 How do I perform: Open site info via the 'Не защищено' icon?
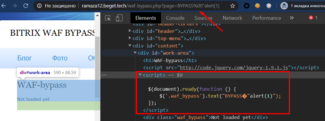(39, 6)
